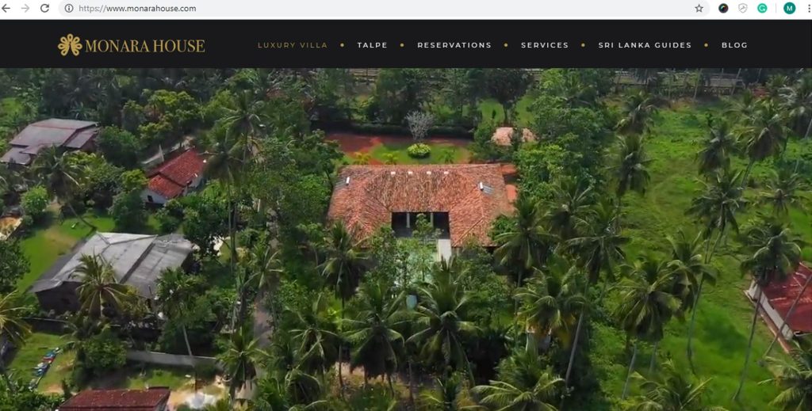Open the dark circular speed-gauge extension
The width and height of the screenshot is (812, 411).
click(x=723, y=8)
